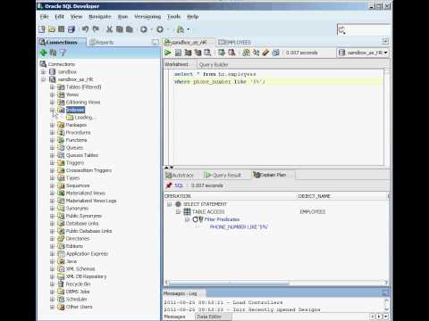The width and height of the screenshot is (429, 321).
Task: Click the Rollback icon in worksheet toolbar
Action: click(231, 53)
